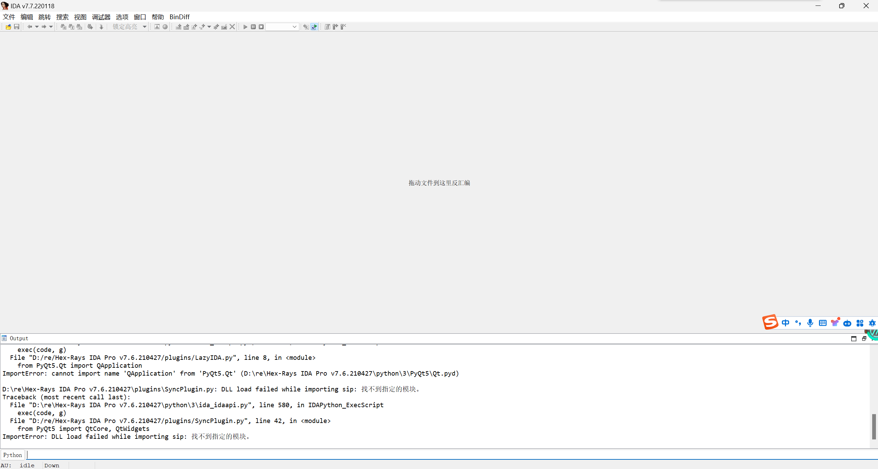The height and width of the screenshot is (469, 878).
Task: Click the binoculars text search icon
Action: pyautogui.click(x=71, y=27)
